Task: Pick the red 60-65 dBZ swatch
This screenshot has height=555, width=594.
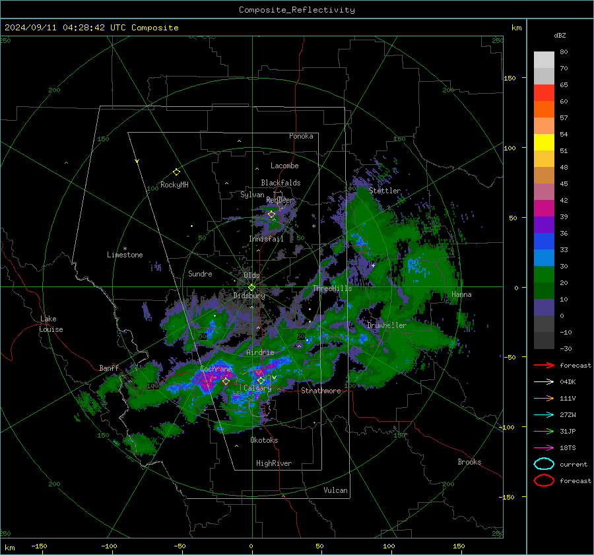Action: [544, 93]
